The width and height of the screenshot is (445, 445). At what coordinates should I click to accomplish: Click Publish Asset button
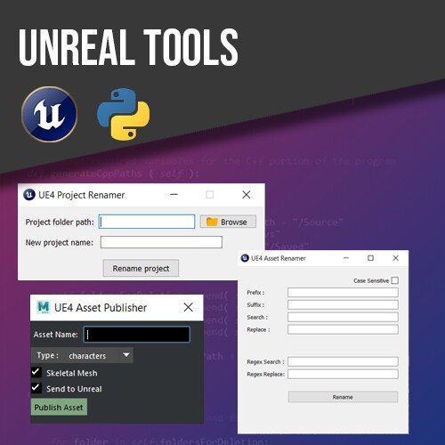pyautogui.click(x=59, y=408)
